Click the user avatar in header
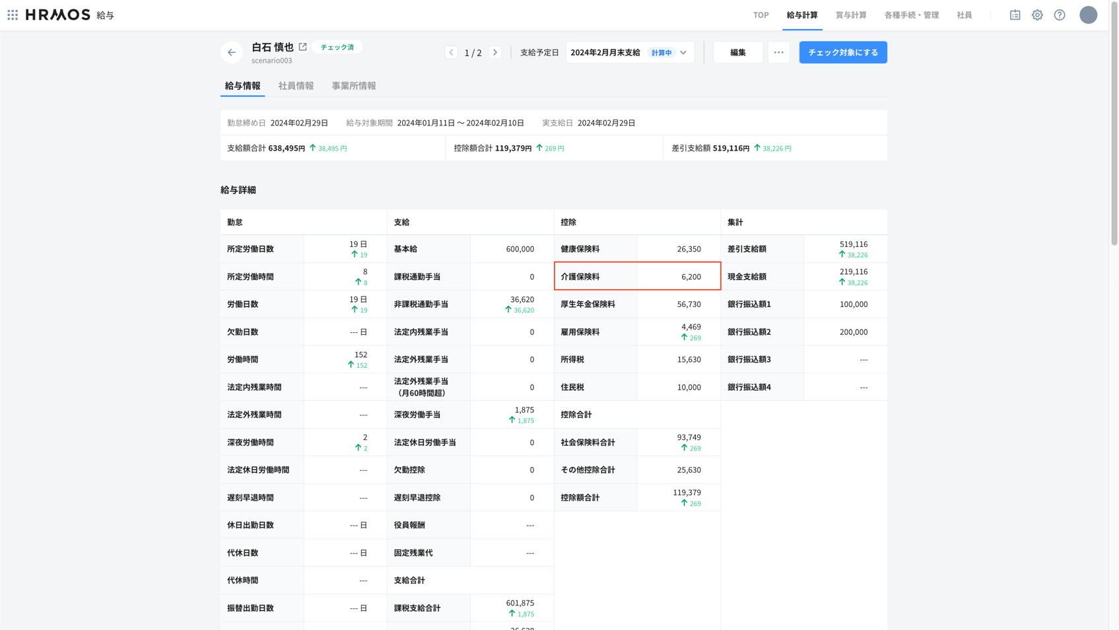Image resolution: width=1119 pixels, height=630 pixels. pos(1088,15)
